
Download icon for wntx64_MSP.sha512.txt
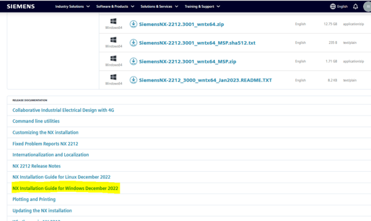pos(134,43)
